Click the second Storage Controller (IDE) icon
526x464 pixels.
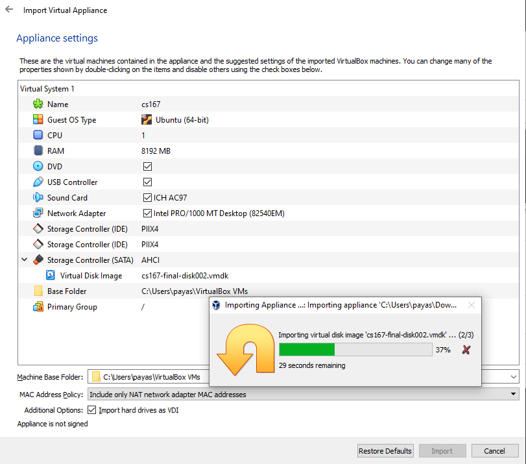point(38,244)
